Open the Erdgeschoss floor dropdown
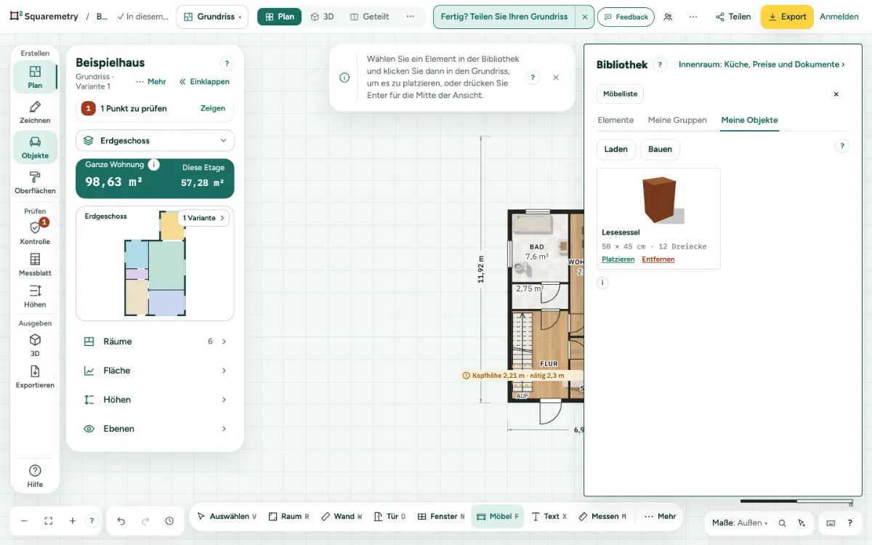872x545 pixels. point(155,140)
